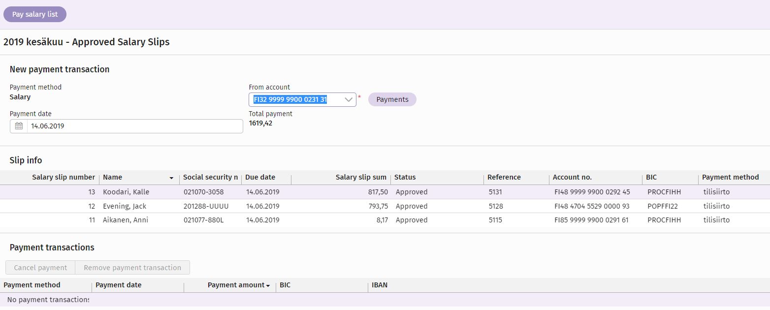The image size is (770, 310).
Task: Click the Salary slip sum header
Action: [361, 177]
